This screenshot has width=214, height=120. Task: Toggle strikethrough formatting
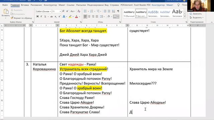point(51,17)
